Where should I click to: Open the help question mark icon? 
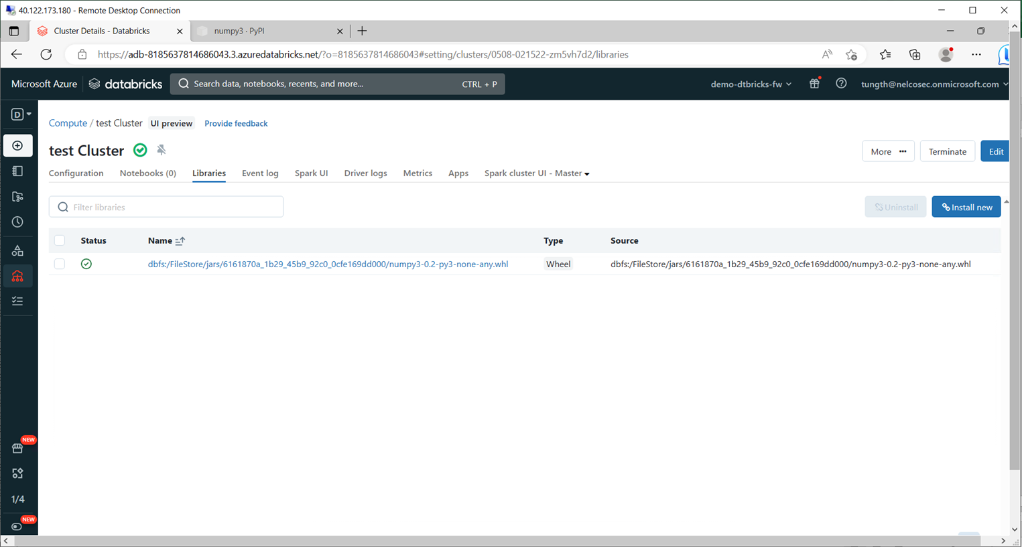[841, 84]
